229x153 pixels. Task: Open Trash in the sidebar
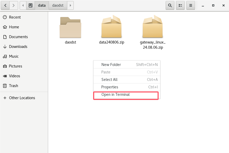[x=24, y=86]
